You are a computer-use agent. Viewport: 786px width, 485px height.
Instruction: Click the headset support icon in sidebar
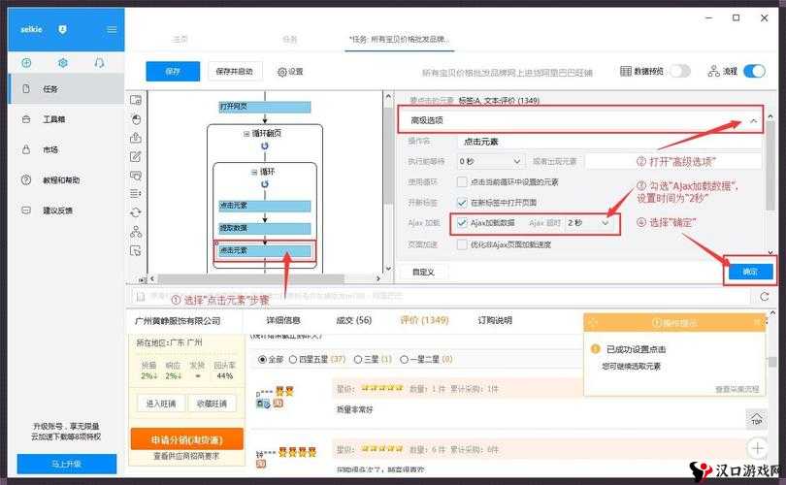pos(99,63)
